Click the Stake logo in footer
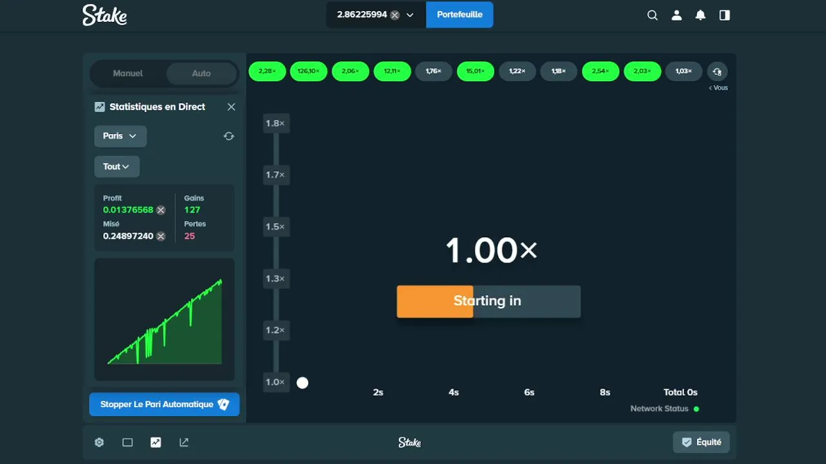 (410, 442)
